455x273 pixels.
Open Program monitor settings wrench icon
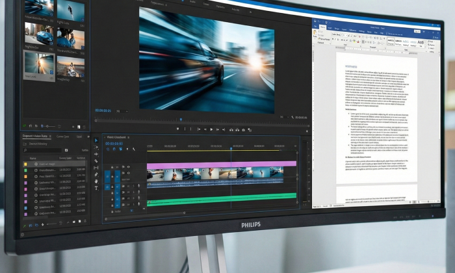pyautogui.click(x=292, y=117)
